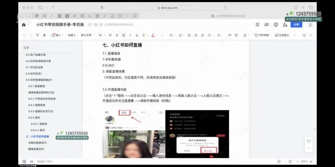The width and height of the screenshot is (335, 167).
Task: Zoom out with the minus button
Action: (297, 161)
